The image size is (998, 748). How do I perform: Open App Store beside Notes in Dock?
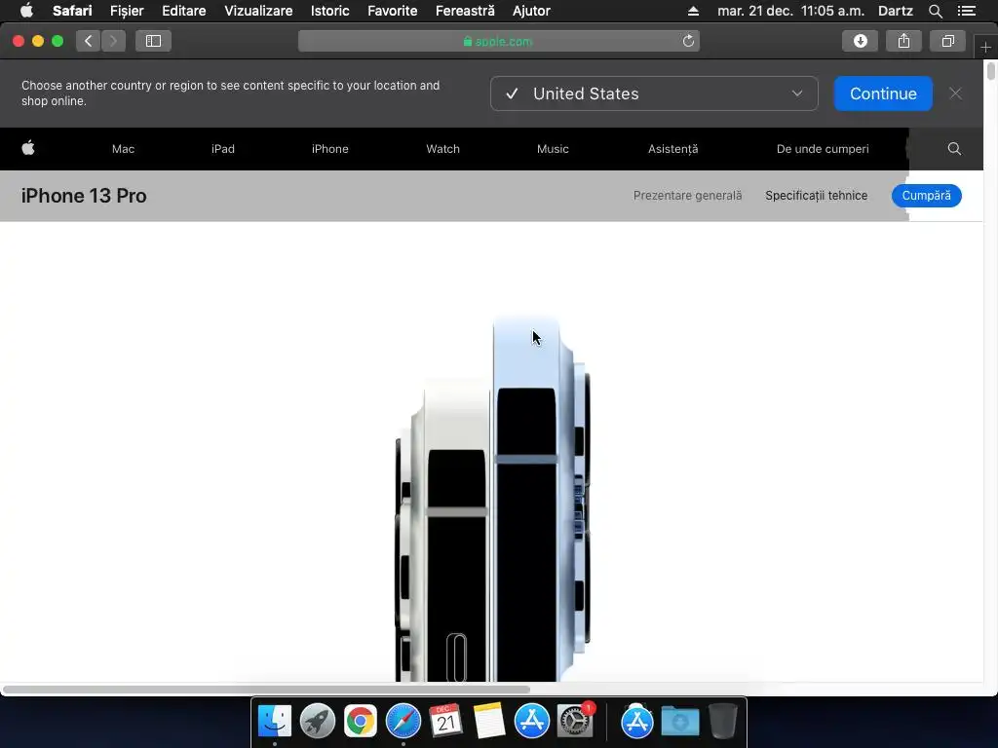pyautogui.click(x=531, y=722)
